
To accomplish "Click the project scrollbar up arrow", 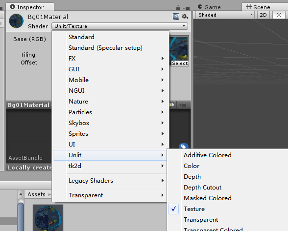I will 21,194.
